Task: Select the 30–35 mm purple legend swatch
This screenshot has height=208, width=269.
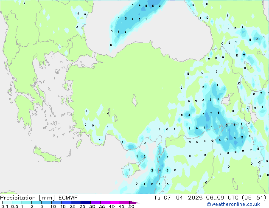Action: (95, 202)
